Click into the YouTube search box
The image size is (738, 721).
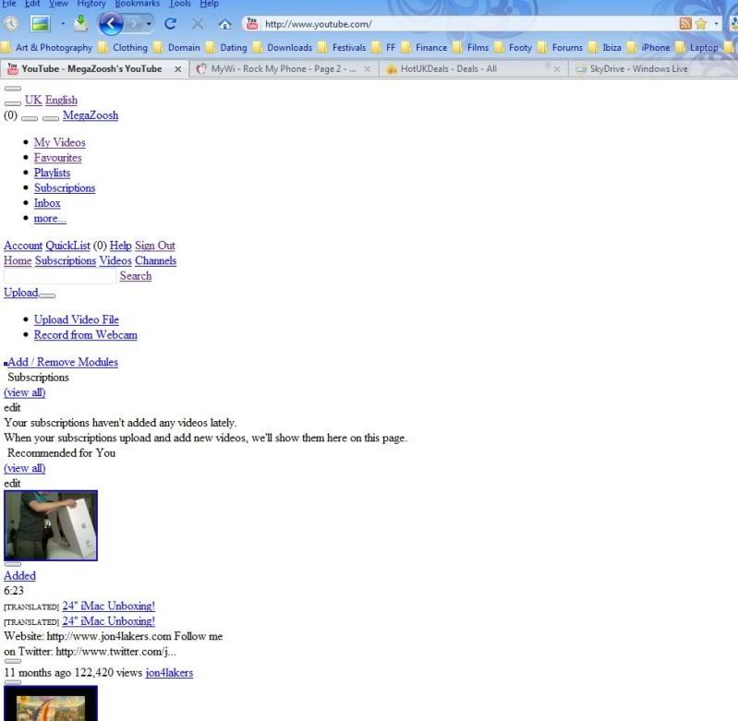click(60, 276)
